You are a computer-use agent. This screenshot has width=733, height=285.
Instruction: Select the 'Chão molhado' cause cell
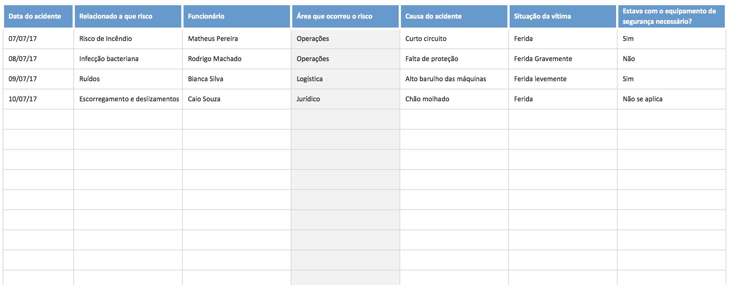(x=454, y=99)
